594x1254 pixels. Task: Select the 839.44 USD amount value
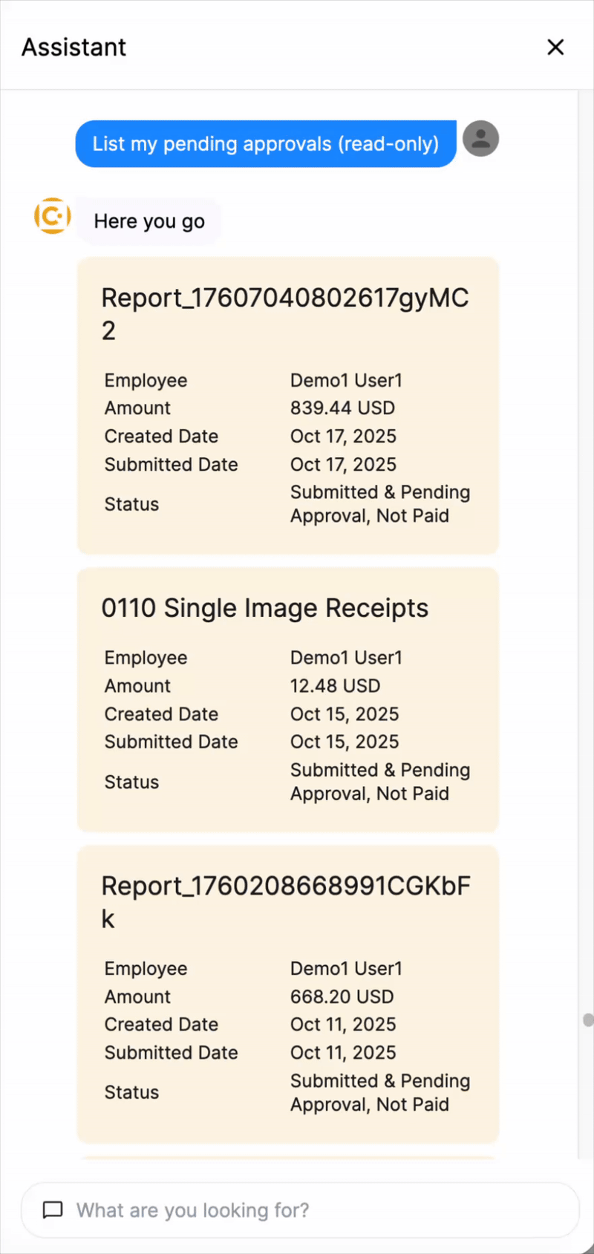(x=342, y=408)
